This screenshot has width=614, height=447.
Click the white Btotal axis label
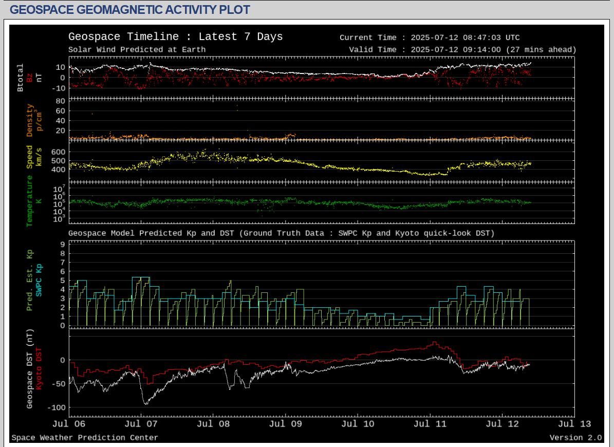point(21,78)
